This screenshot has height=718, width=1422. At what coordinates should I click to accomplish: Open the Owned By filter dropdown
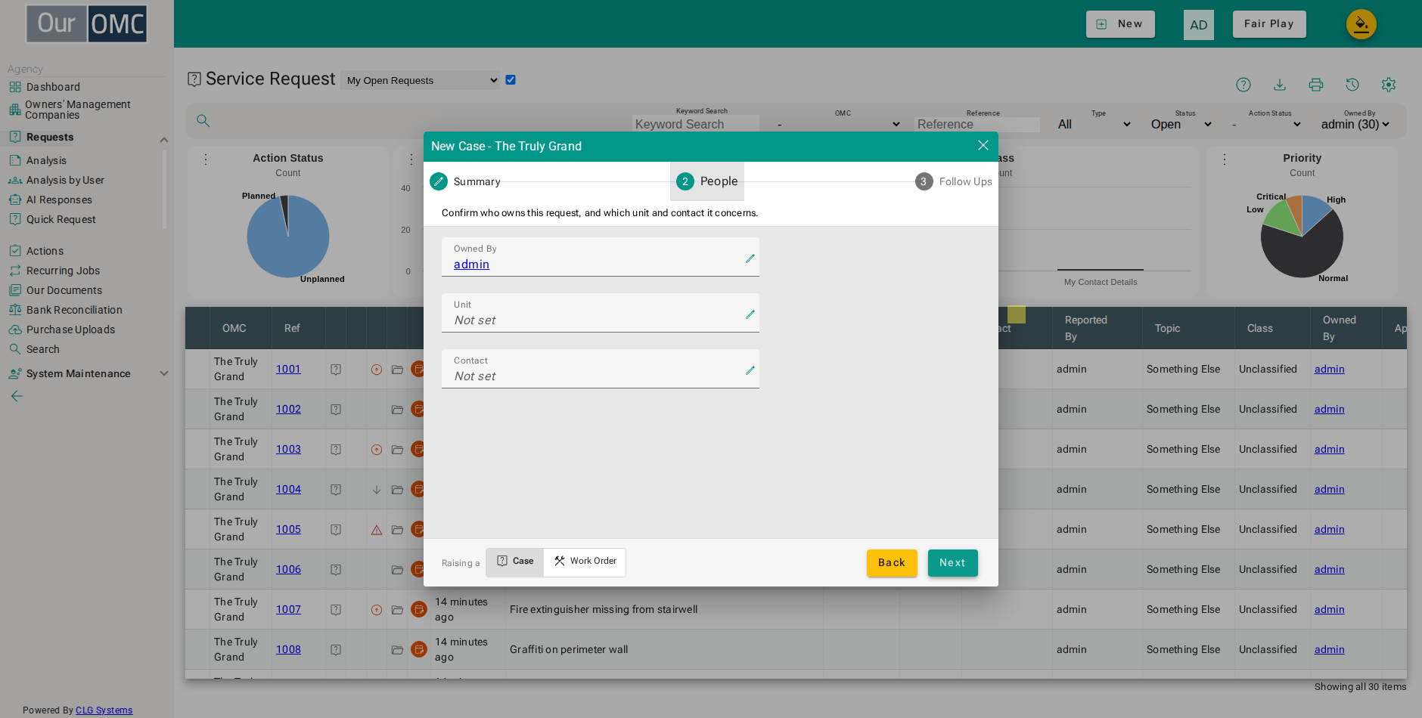click(x=1355, y=124)
